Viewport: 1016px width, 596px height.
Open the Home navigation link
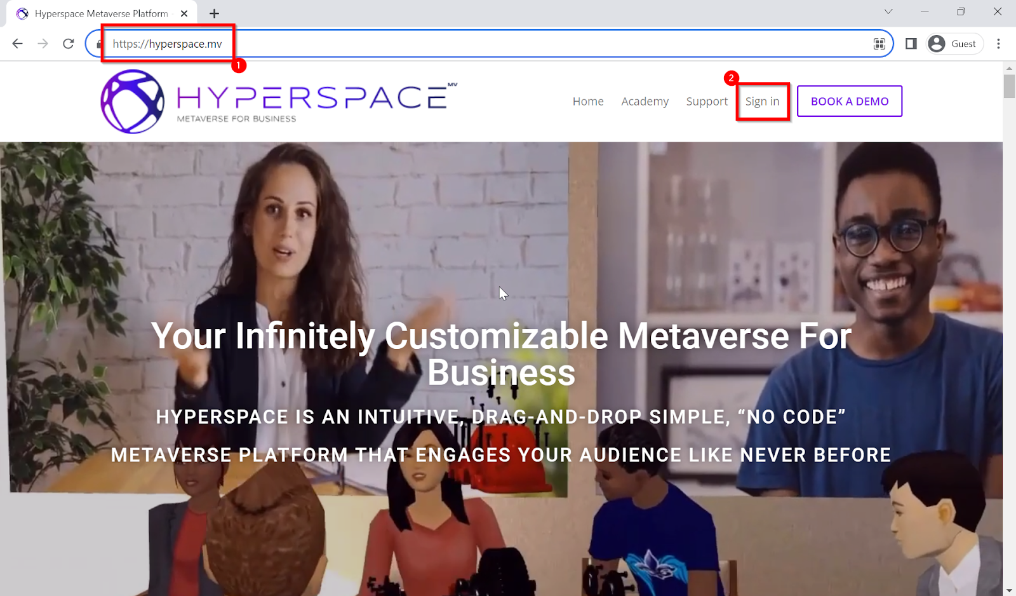tap(588, 101)
